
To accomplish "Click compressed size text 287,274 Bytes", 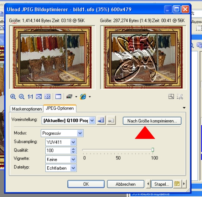I will (126, 21).
